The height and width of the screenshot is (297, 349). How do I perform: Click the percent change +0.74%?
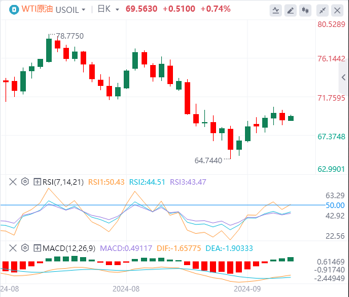point(215,9)
